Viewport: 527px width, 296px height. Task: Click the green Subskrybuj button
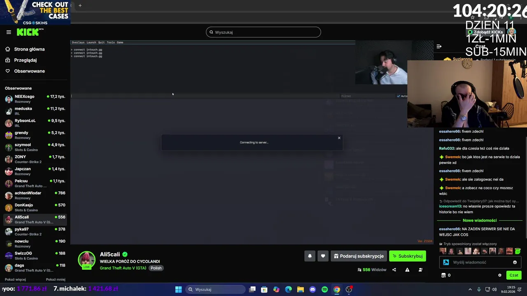[408, 256]
